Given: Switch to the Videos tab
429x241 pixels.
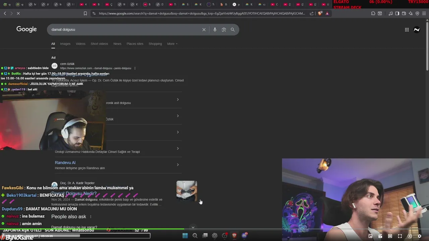Looking at the screenshot, I should (x=80, y=44).
